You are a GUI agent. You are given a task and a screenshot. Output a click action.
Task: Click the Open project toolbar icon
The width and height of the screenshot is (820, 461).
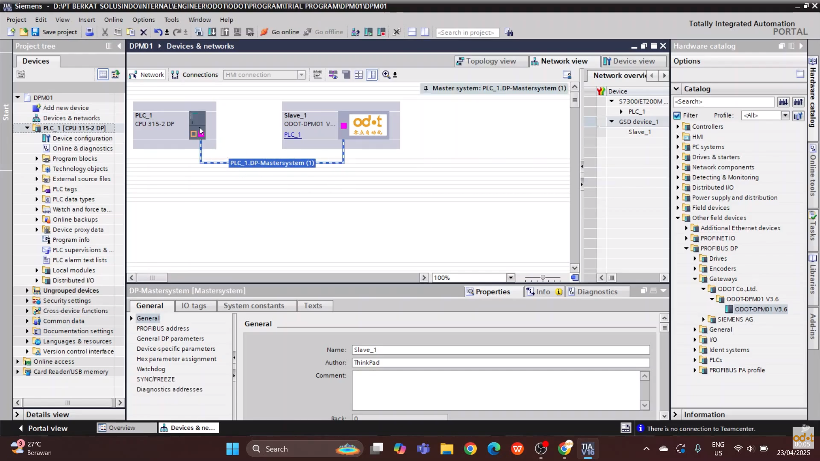click(x=24, y=32)
